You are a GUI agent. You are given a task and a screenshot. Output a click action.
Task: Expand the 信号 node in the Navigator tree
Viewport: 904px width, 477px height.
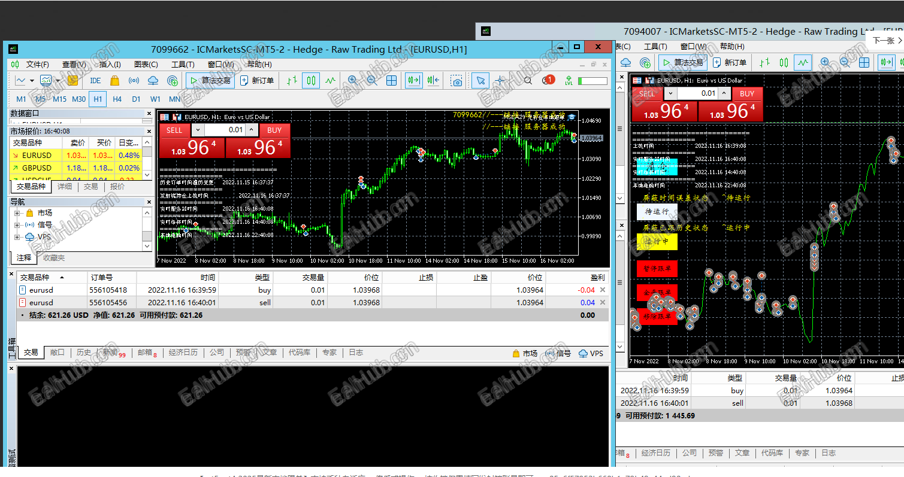point(17,225)
